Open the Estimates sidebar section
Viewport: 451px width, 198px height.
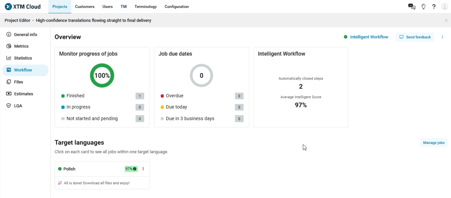click(x=23, y=94)
